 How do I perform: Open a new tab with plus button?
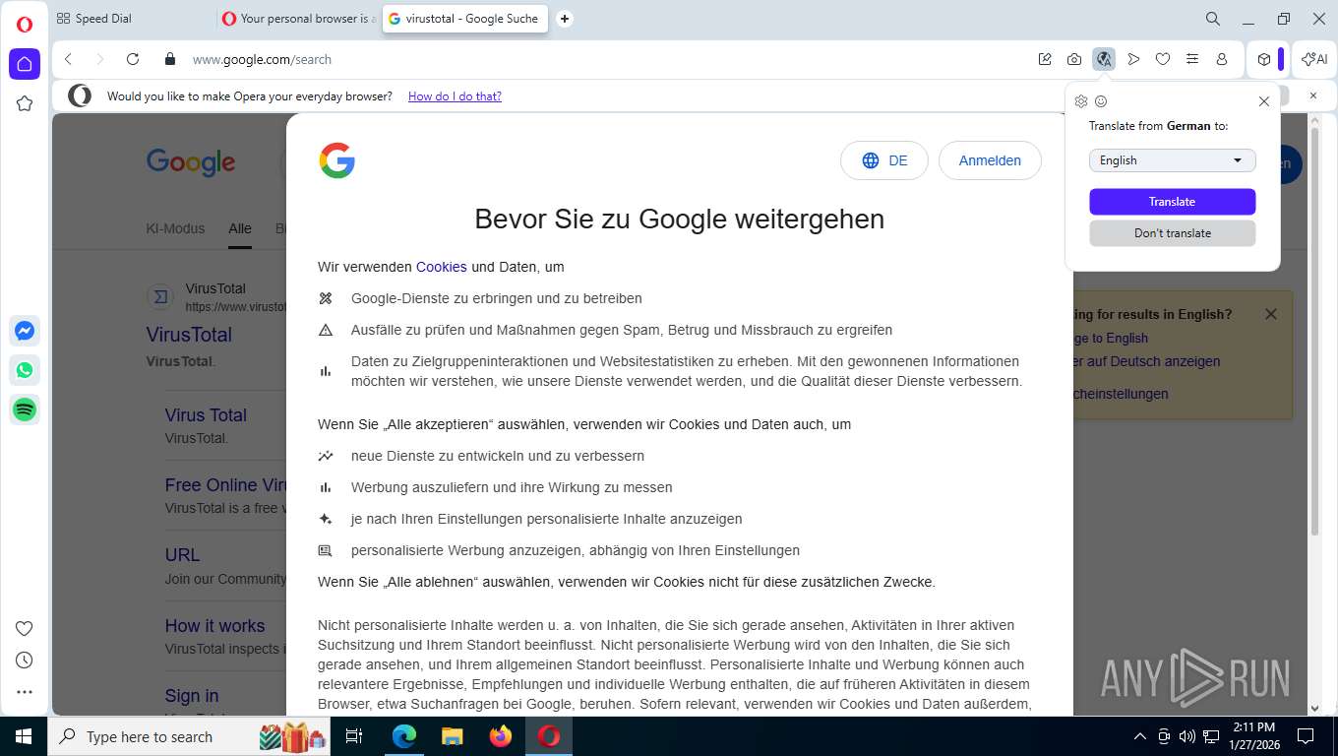coord(565,19)
